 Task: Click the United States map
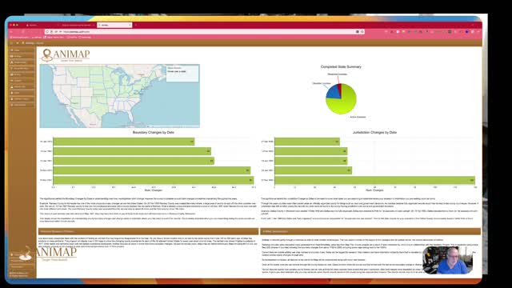coord(119,96)
